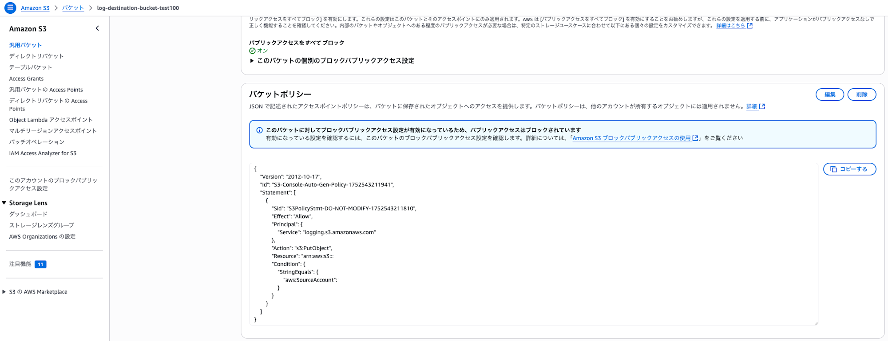Image resolution: width=888 pixels, height=341 pixels.
Task: Go to Amazon S3 breadcrumb link
Action: 35,8
